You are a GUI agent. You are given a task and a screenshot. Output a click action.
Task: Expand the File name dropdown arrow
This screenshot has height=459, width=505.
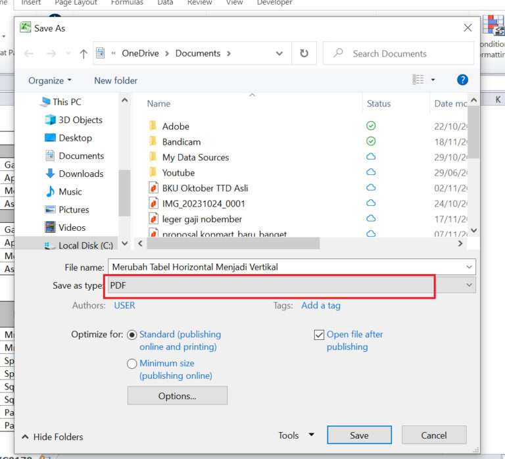pyautogui.click(x=469, y=267)
